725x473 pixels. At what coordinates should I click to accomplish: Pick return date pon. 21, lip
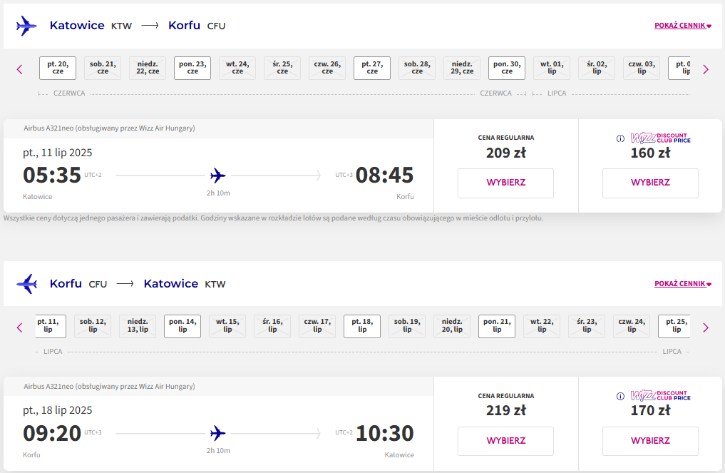click(x=497, y=326)
